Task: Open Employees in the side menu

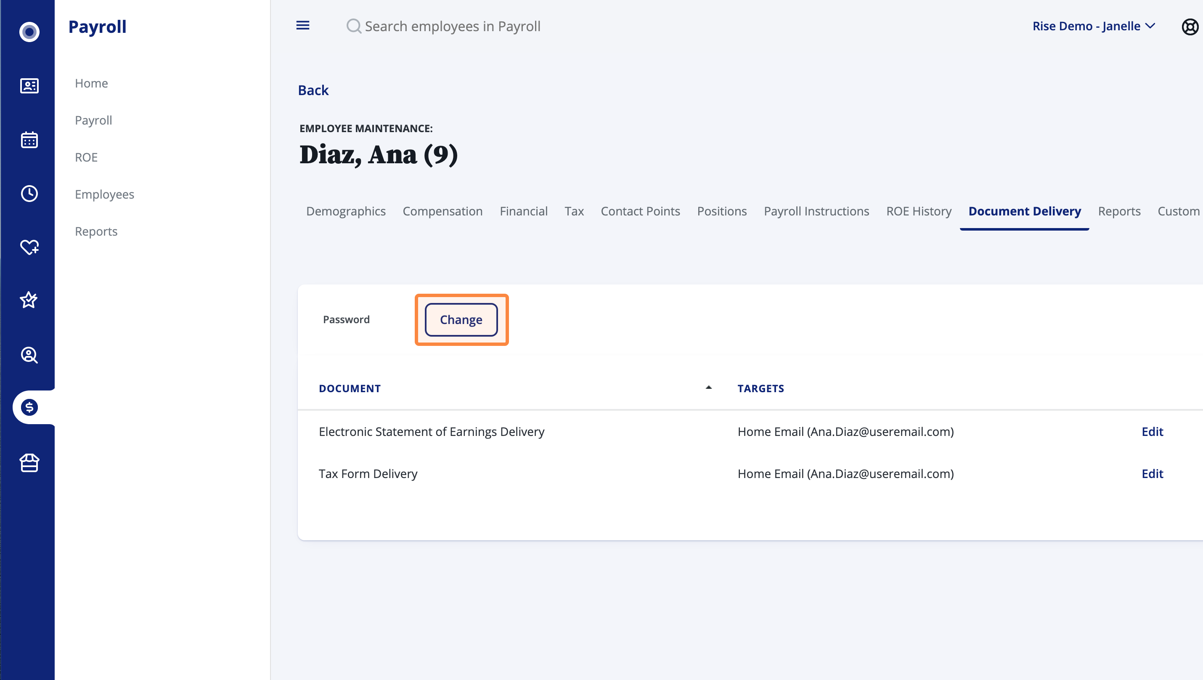Action: click(x=104, y=194)
